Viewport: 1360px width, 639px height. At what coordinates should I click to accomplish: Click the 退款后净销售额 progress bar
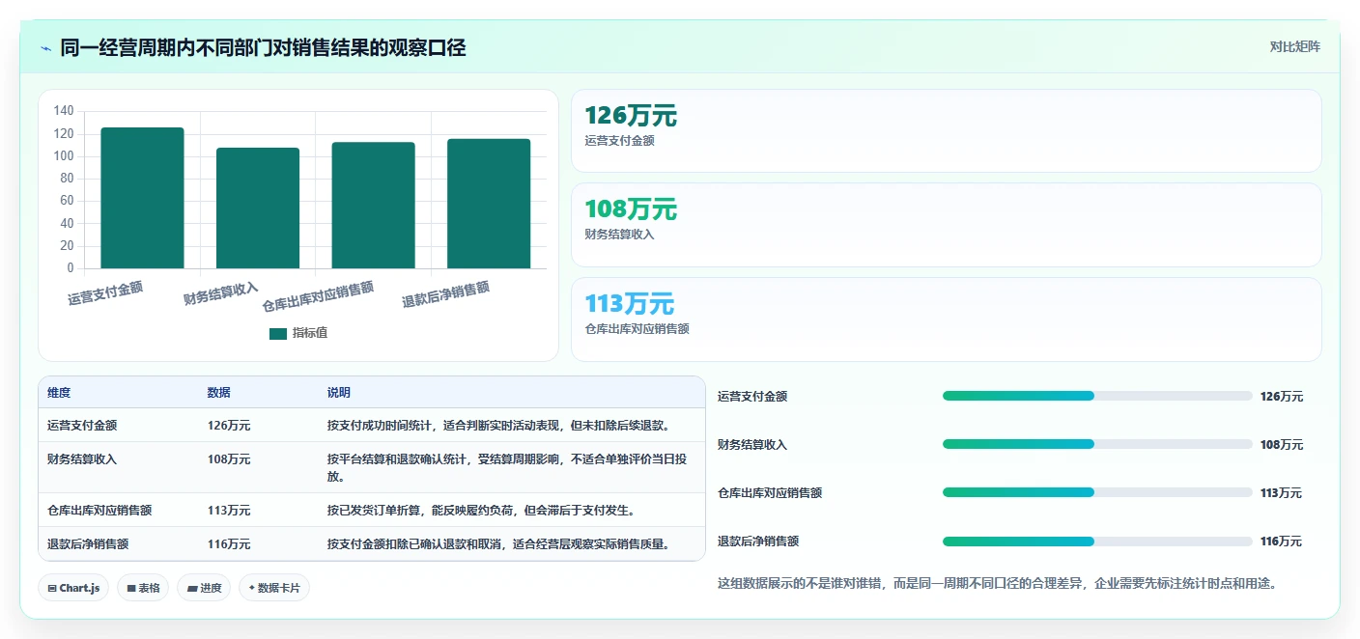coord(1097,542)
